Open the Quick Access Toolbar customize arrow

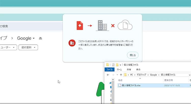tap(120, 65)
